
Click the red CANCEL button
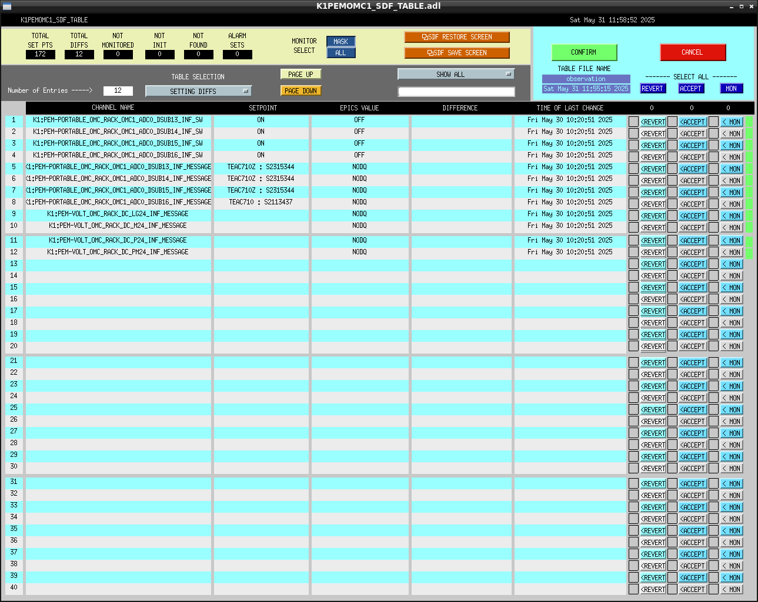(x=692, y=52)
